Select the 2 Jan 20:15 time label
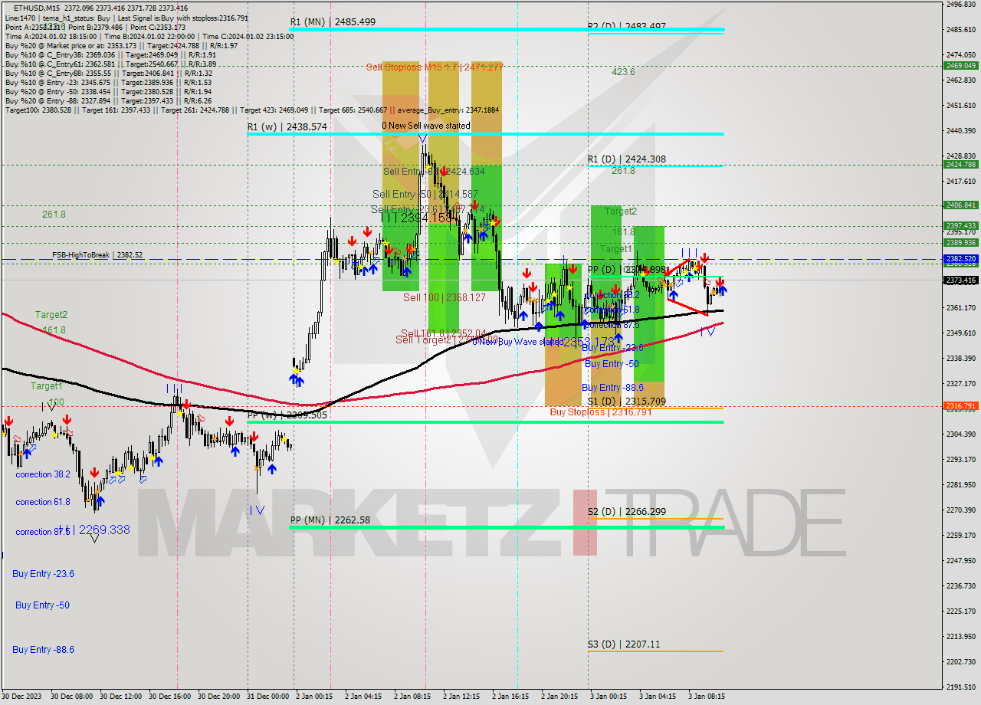Screen dimensions: 981x705 point(559,697)
